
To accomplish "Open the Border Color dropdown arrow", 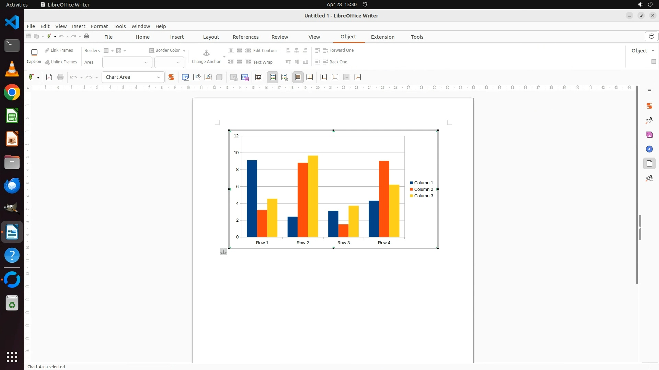I will pyautogui.click(x=184, y=51).
